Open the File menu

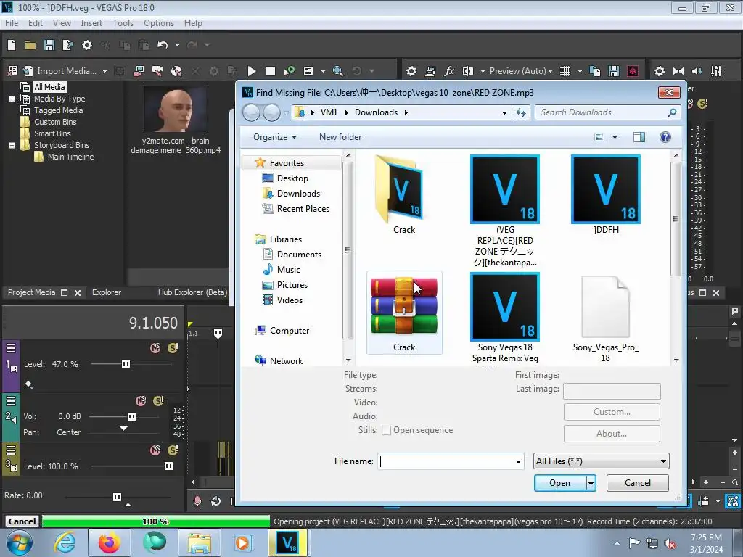[12, 23]
